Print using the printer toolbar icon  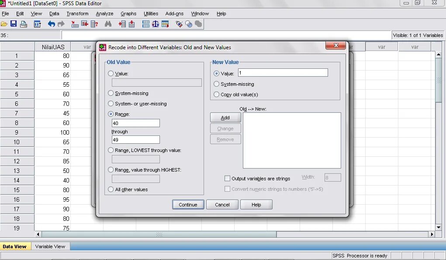24,24
